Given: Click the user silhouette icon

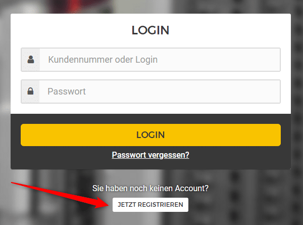Looking at the screenshot, I should (31, 60).
